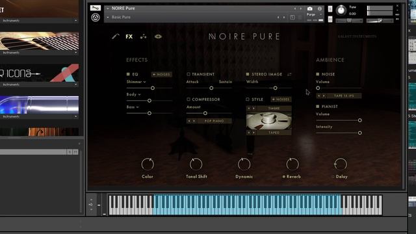Screen dimensions: 416x234
Task: Expand Instruments dropdown under ICONS library
Action: point(76,84)
